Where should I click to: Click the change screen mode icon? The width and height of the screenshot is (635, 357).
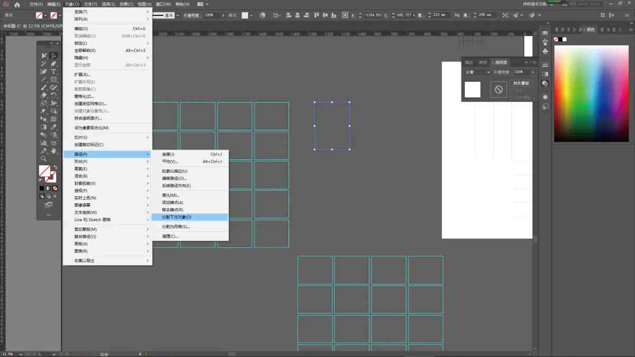[x=49, y=205]
